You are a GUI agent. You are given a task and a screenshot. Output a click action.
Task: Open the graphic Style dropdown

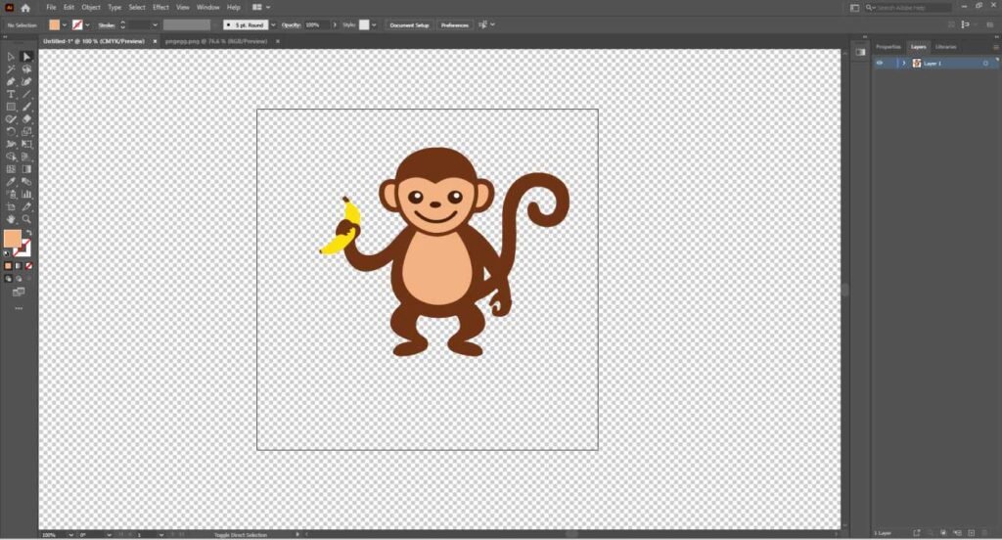click(x=374, y=24)
